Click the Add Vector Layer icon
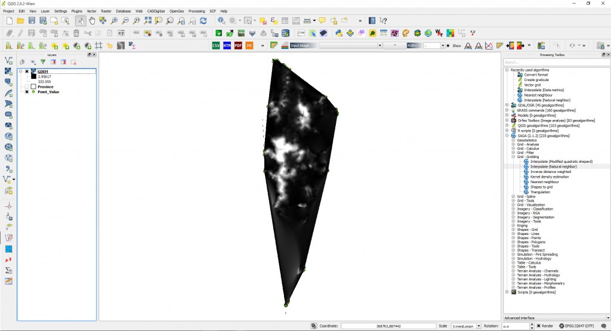 (x=9, y=60)
